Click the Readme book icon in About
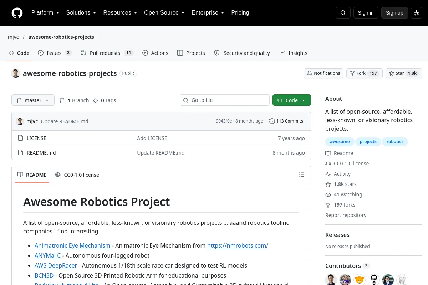The width and height of the screenshot is (428, 285). pos(328,153)
